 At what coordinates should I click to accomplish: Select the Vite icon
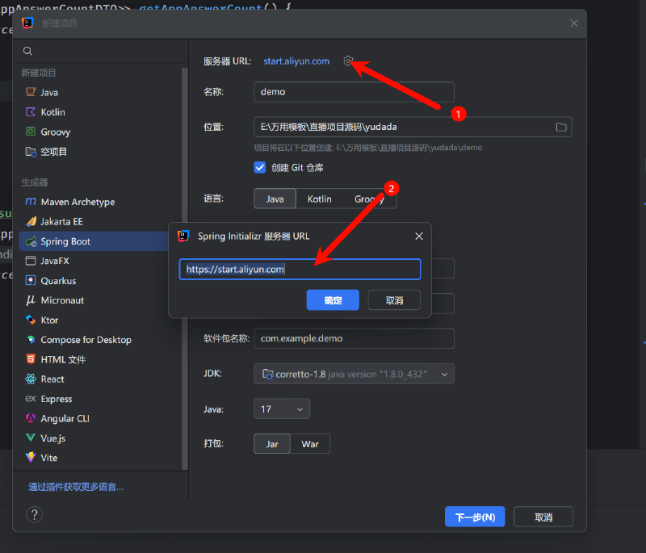(x=31, y=457)
